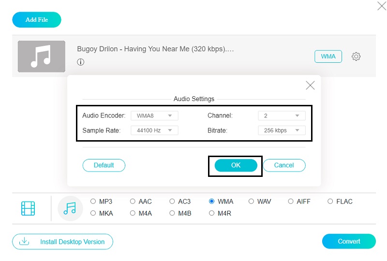Click the WMA format badge
Viewport: 387px width, 261px height.
click(x=328, y=57)
